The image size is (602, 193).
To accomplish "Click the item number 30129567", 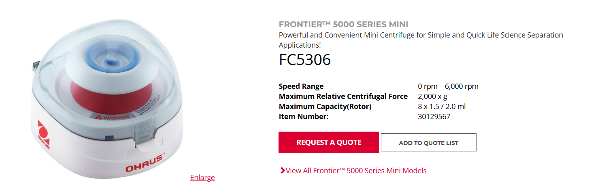I will click(x=434, y=117).
